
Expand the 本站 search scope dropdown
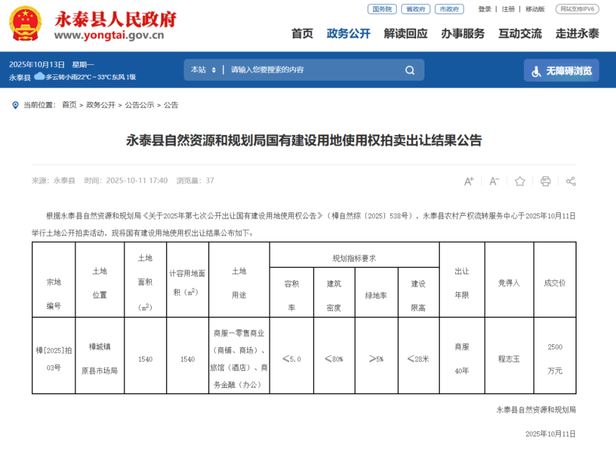point(203,70)
